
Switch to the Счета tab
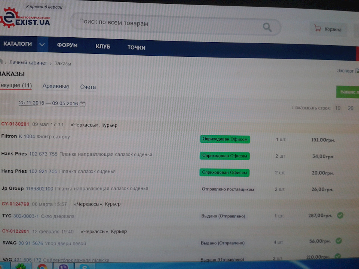(x=88, y=87)
